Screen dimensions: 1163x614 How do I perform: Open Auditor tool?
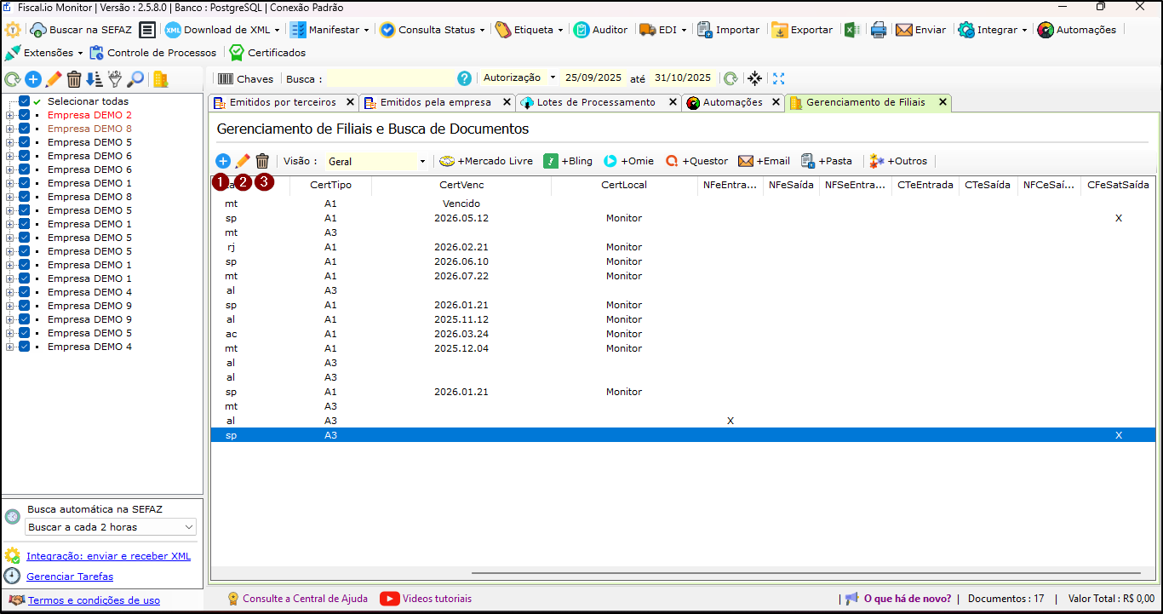click(x=600, y=30)
